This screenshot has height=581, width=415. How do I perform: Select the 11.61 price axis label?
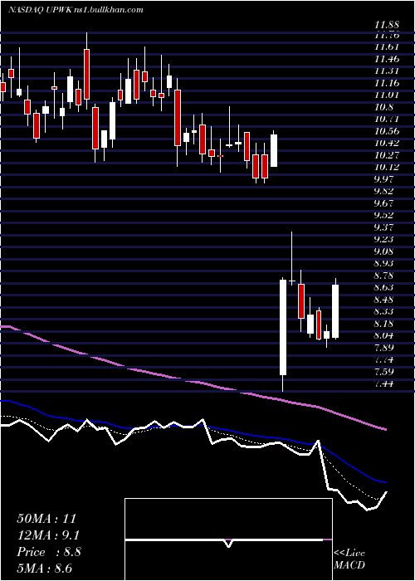387,47
